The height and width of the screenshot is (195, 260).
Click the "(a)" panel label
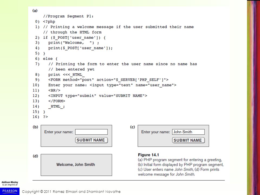click(x=35, y=11)
